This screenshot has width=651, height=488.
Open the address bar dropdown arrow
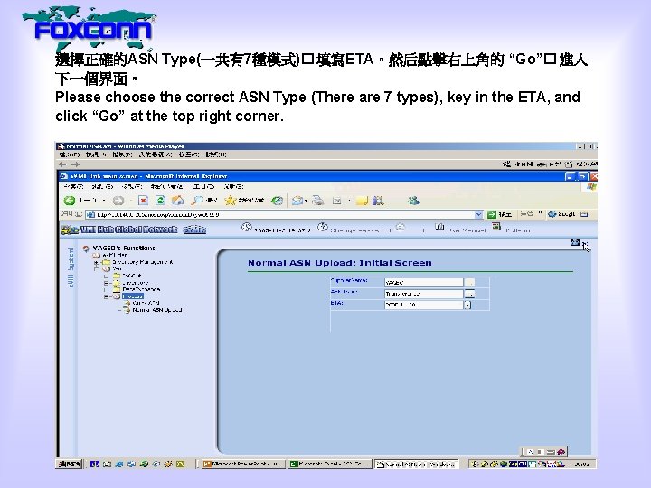coord(478,214)
